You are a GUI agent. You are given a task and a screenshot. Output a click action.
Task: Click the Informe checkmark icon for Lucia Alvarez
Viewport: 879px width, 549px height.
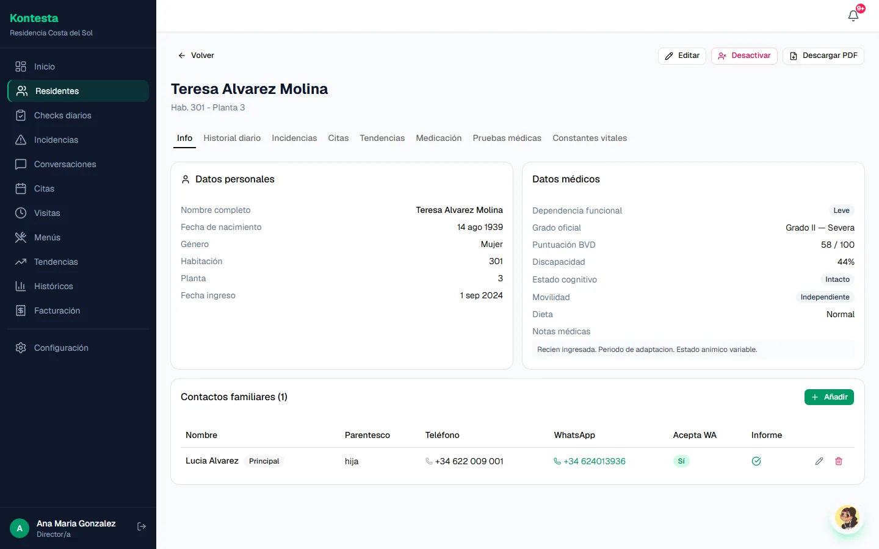click(756, 461)
